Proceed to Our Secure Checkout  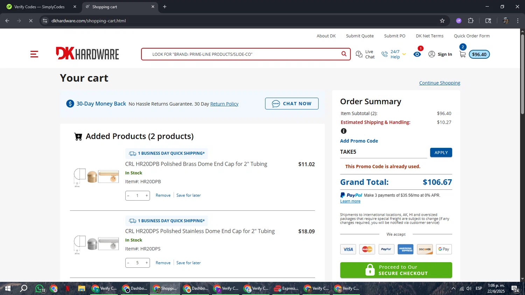(x=396, y=270)
